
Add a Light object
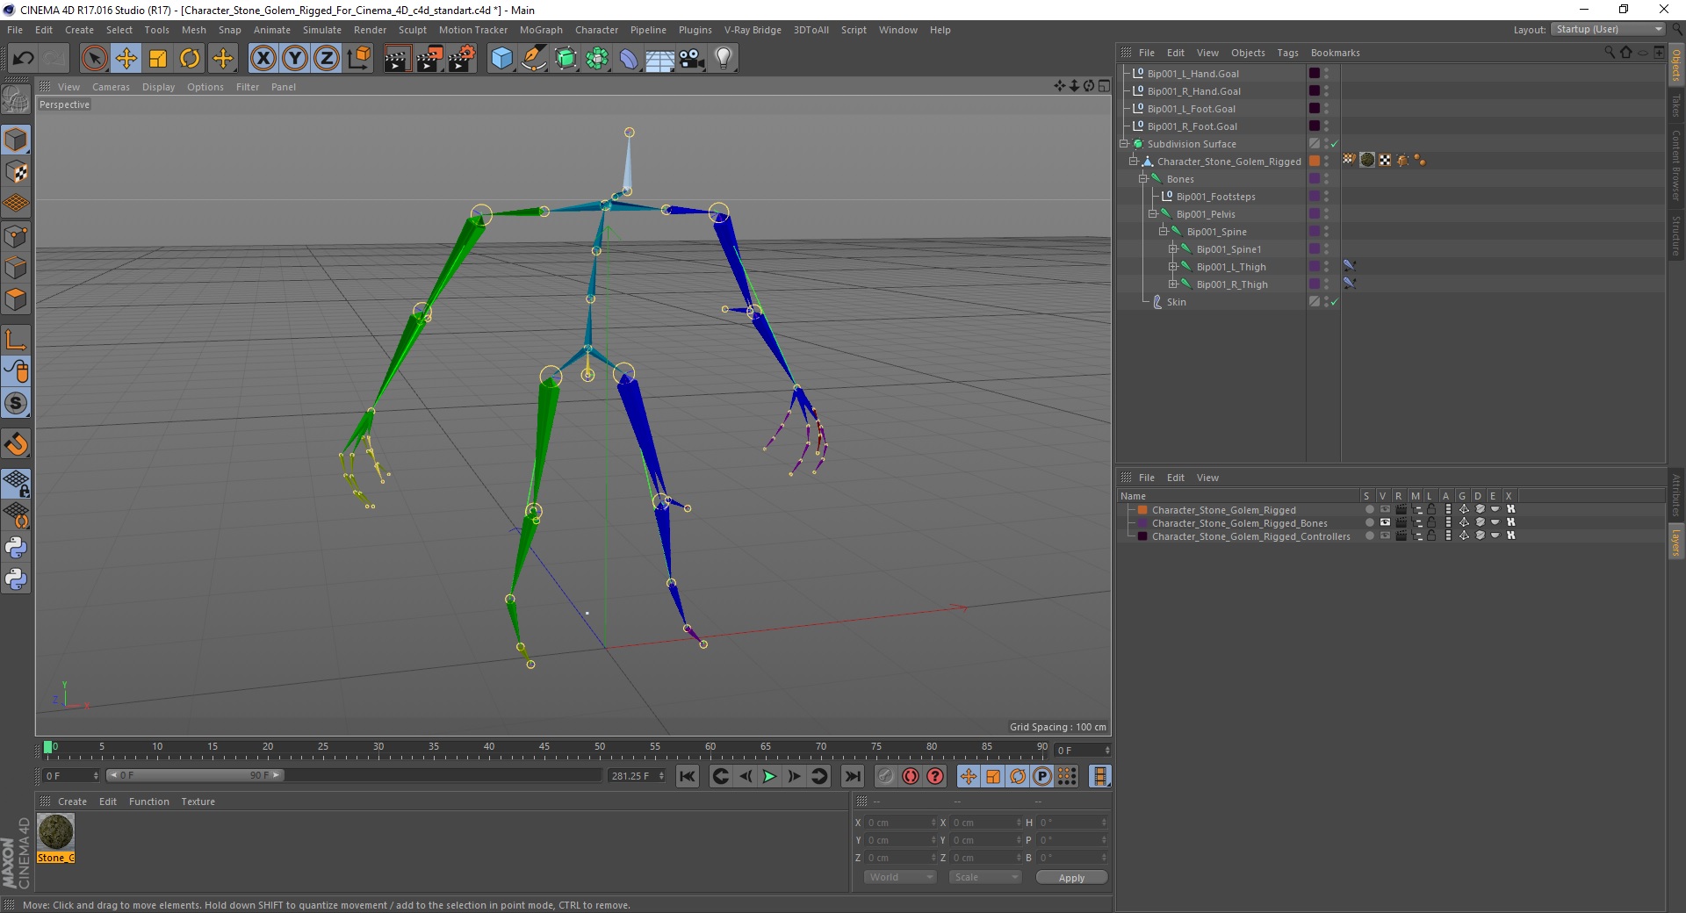coord(724,59)
